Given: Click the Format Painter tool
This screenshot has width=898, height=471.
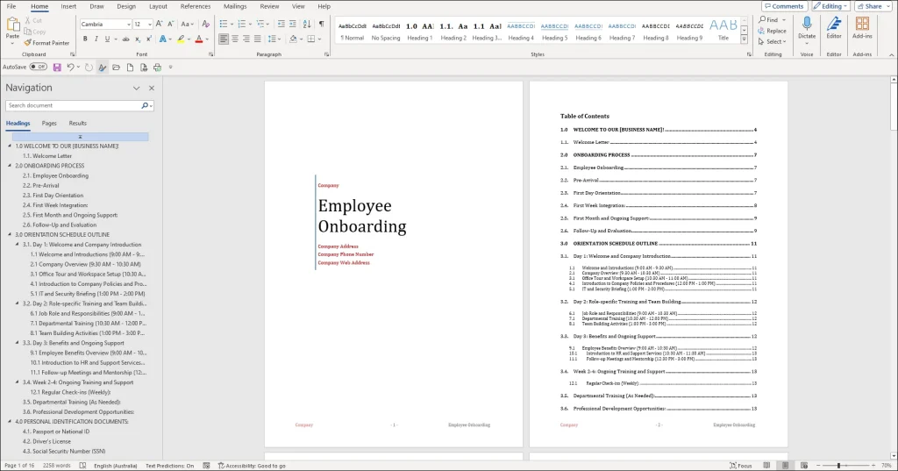Looking at the screenshot, I should tap(47, 43).
